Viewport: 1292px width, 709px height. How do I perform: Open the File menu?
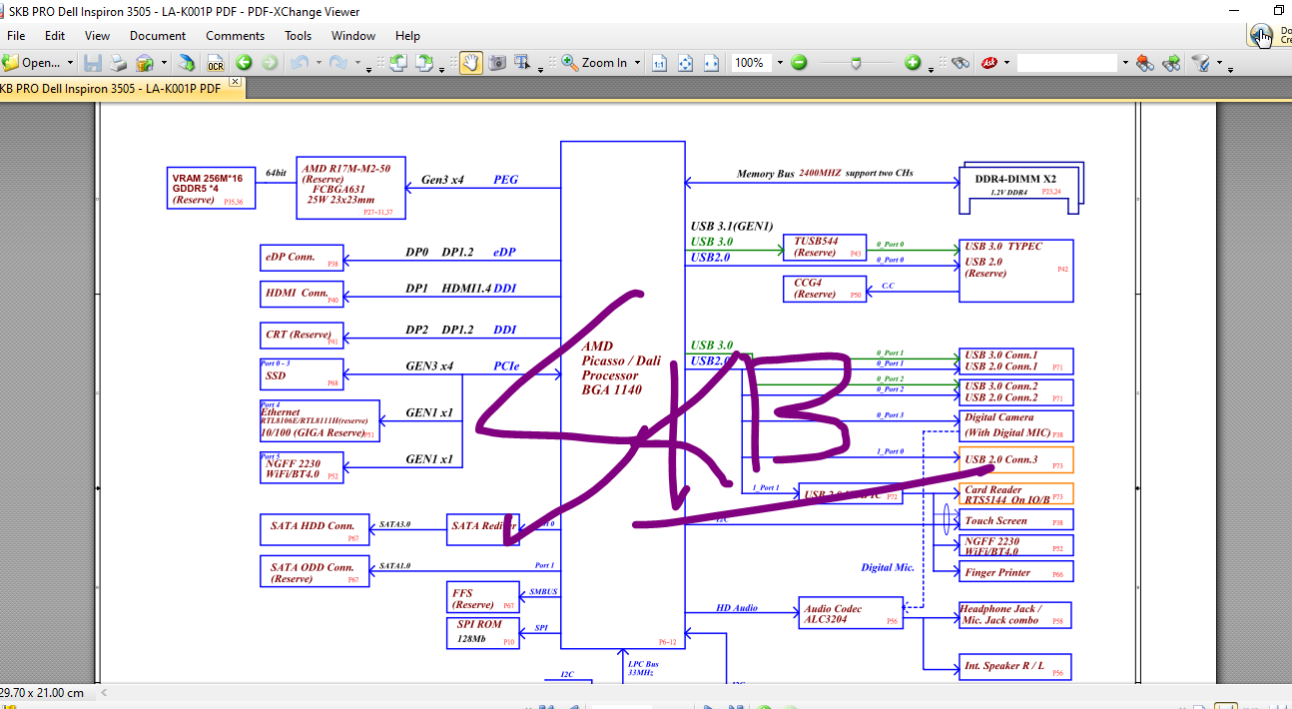[x=16, y=35]
